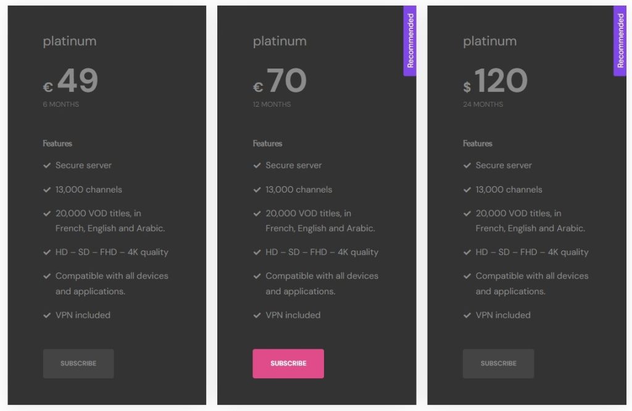Click the 24 MONTHS duration label
The height and width of the screenshot is (411, 632).
tap(483, 104)
